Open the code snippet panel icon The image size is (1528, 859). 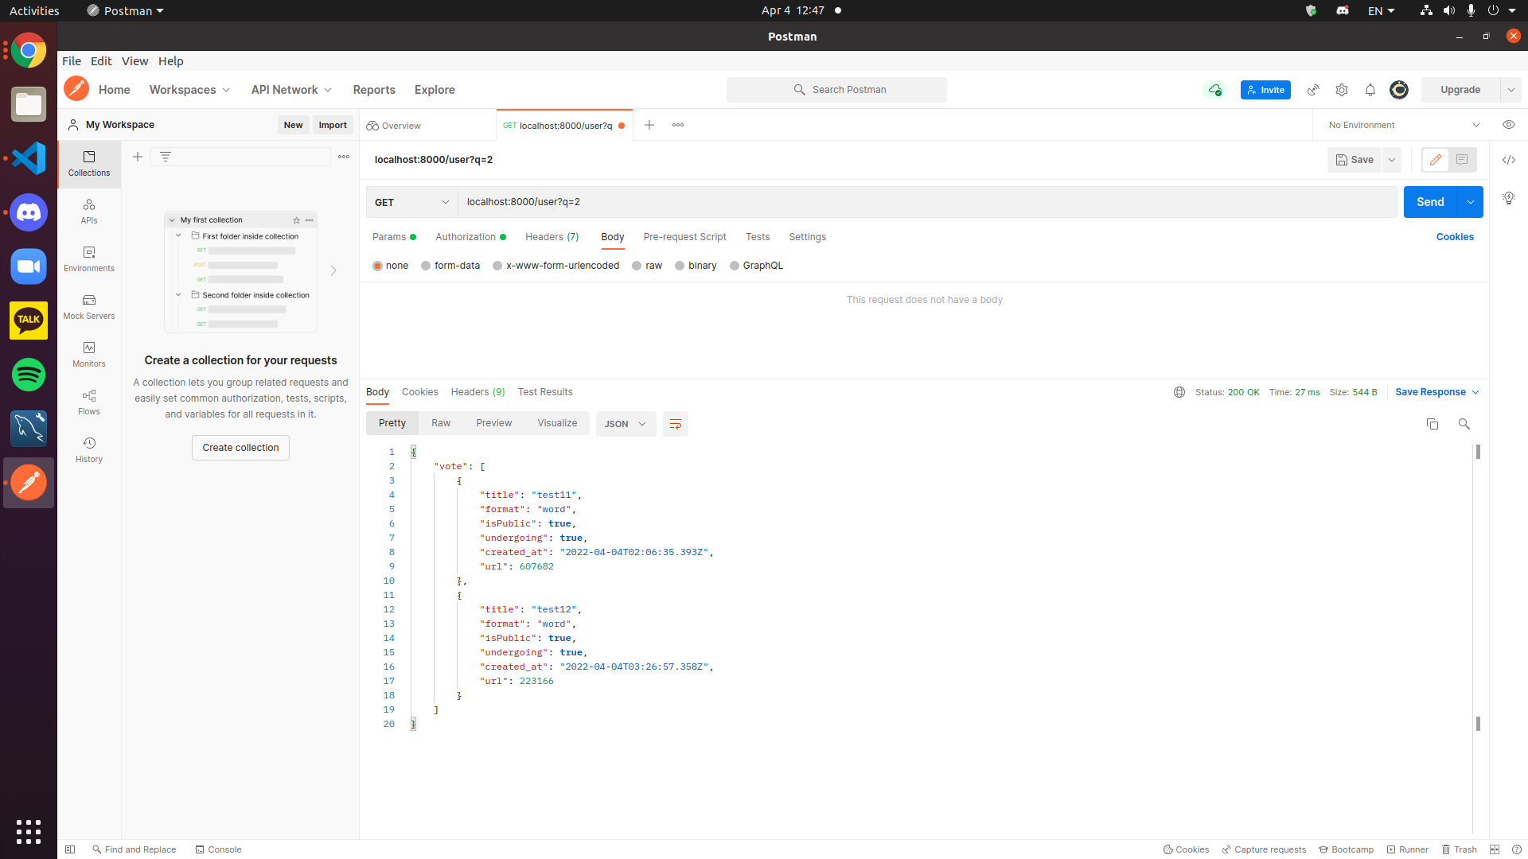pos(1509,160)
